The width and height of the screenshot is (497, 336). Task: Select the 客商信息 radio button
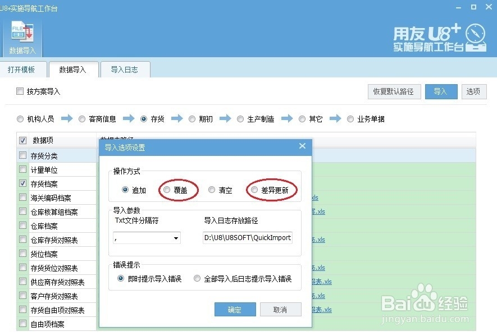click(x=82, y=119)
